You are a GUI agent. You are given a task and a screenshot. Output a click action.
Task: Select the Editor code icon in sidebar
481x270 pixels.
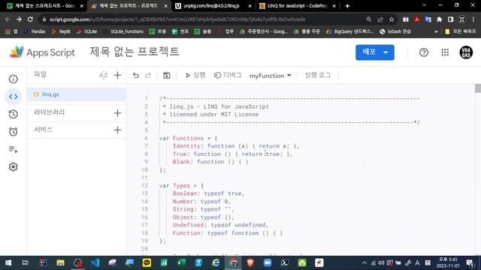[x=14, y=97]
